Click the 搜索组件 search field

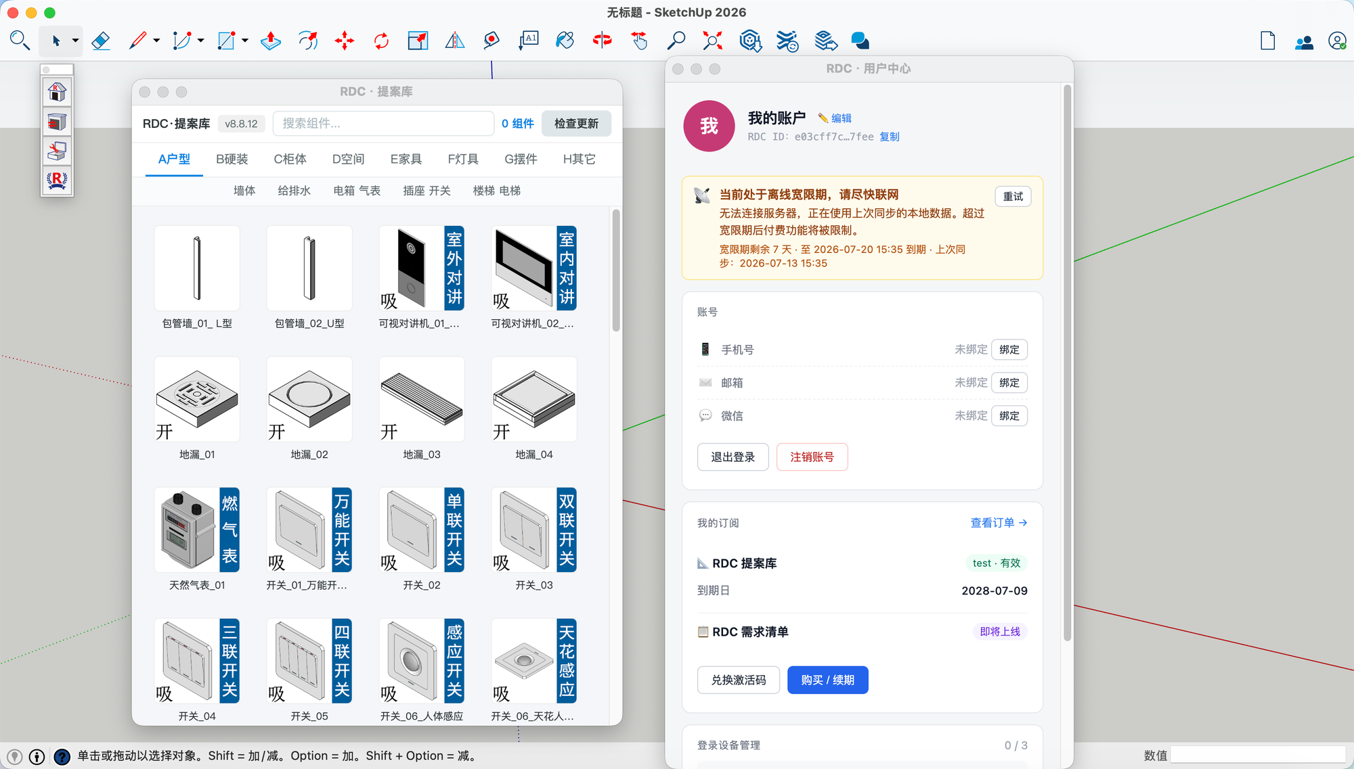[383, 123]
